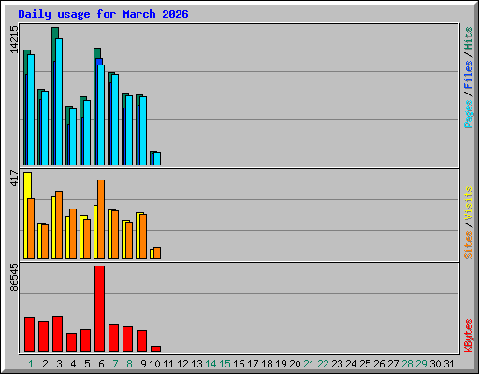This screenshot has height=374, width=479.
Task: Click the cyan pages bar for day 7
Action: (115, 120)
